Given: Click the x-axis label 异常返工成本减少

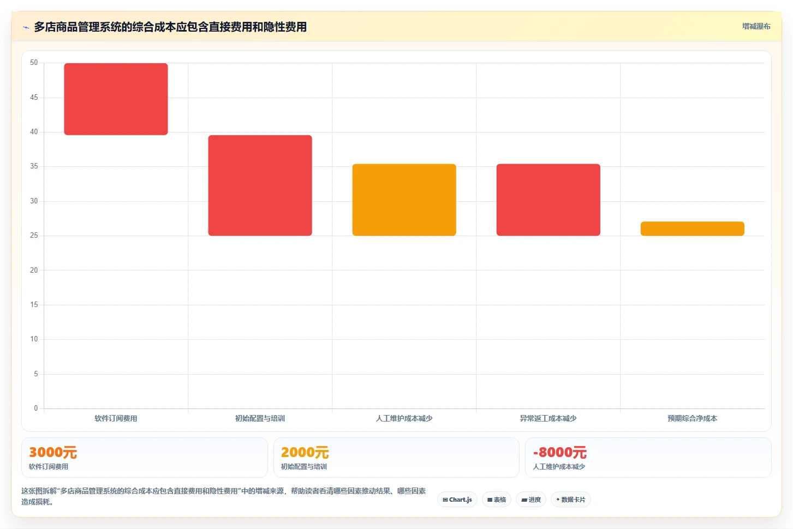Looking at the screenshot, I should point(548,418).
